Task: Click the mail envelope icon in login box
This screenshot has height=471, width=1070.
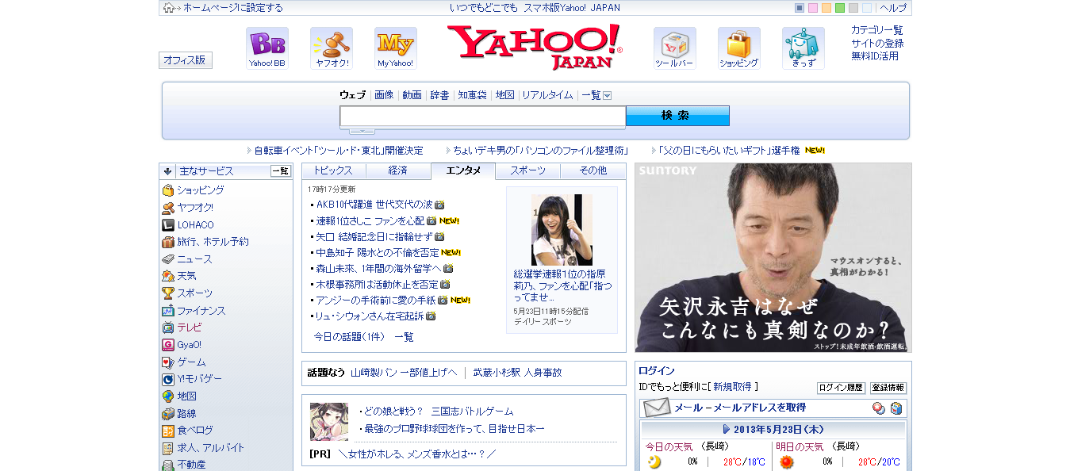Action: (657, 408)
